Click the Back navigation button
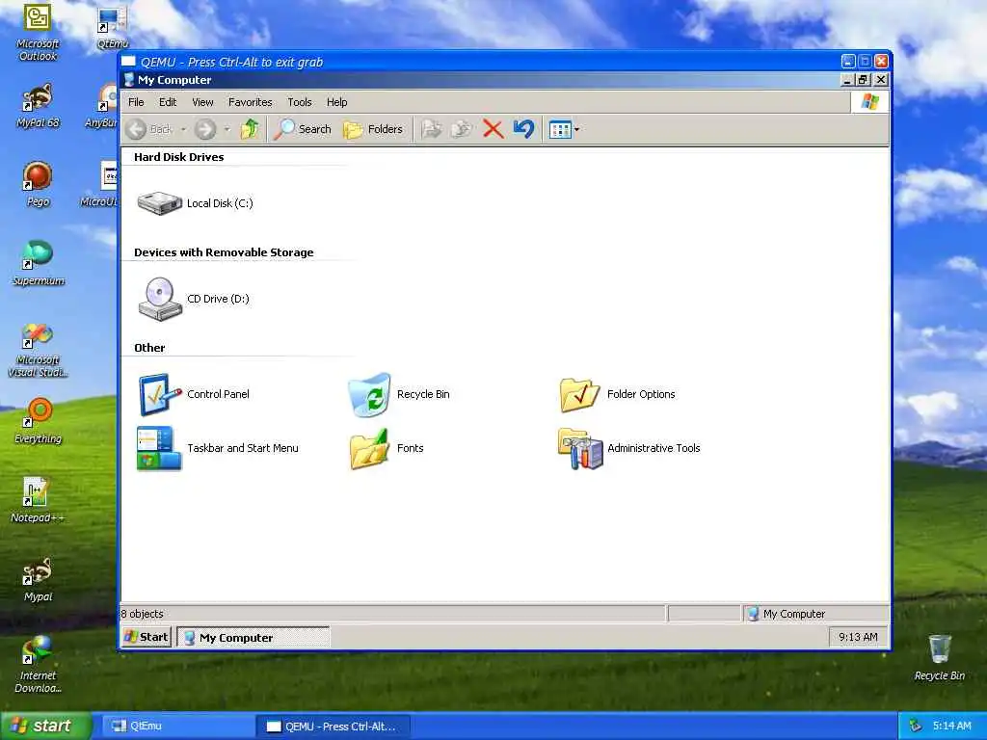Viewport: 987px width, 740px height. tap(149, 129)
